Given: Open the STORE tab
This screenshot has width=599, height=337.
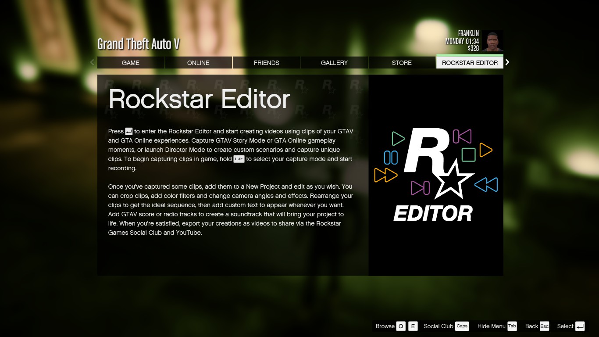Looking at the screenshot, I should tap(402, 63).
